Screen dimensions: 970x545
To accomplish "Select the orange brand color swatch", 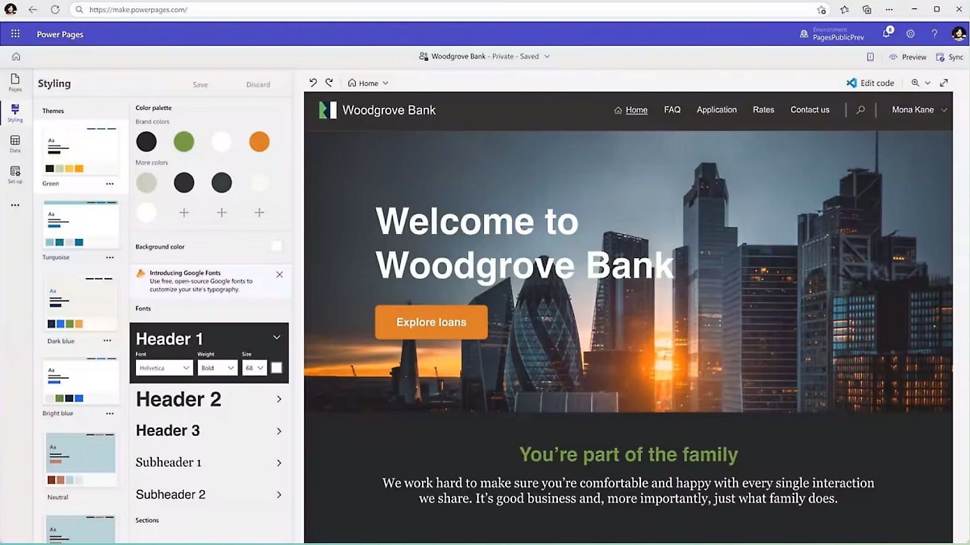I will 259,142.
